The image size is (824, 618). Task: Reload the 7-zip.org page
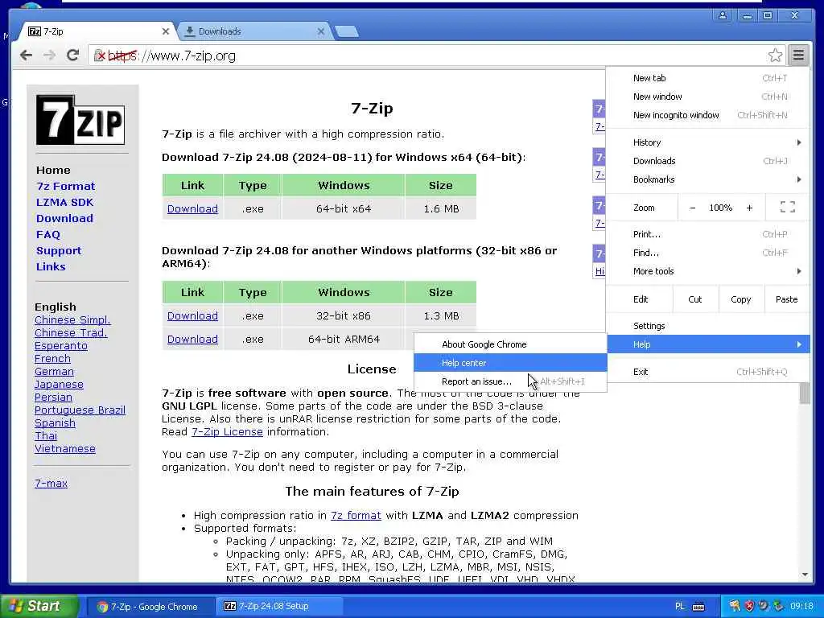tap(73, 56)
